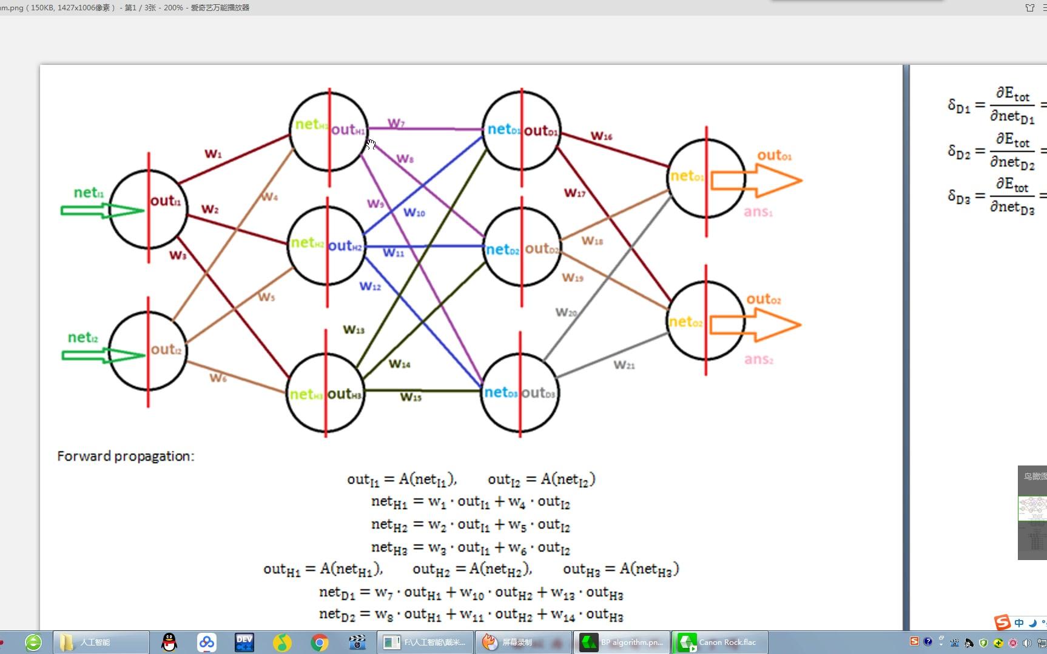Image resolution: width=1047 pixels, height=654 pixels.
Task: Switch to Canon Rock.flac player taskbar button
Action: click(719, 642)
